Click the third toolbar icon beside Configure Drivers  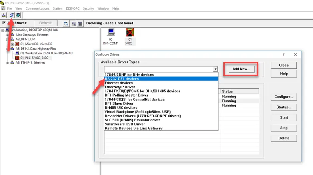click(18, 15)
